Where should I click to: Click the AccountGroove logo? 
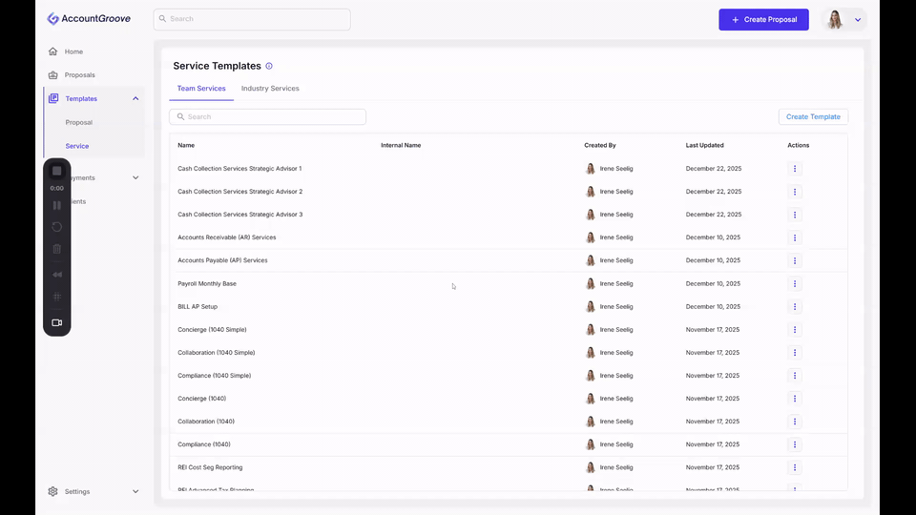[89, 19]
